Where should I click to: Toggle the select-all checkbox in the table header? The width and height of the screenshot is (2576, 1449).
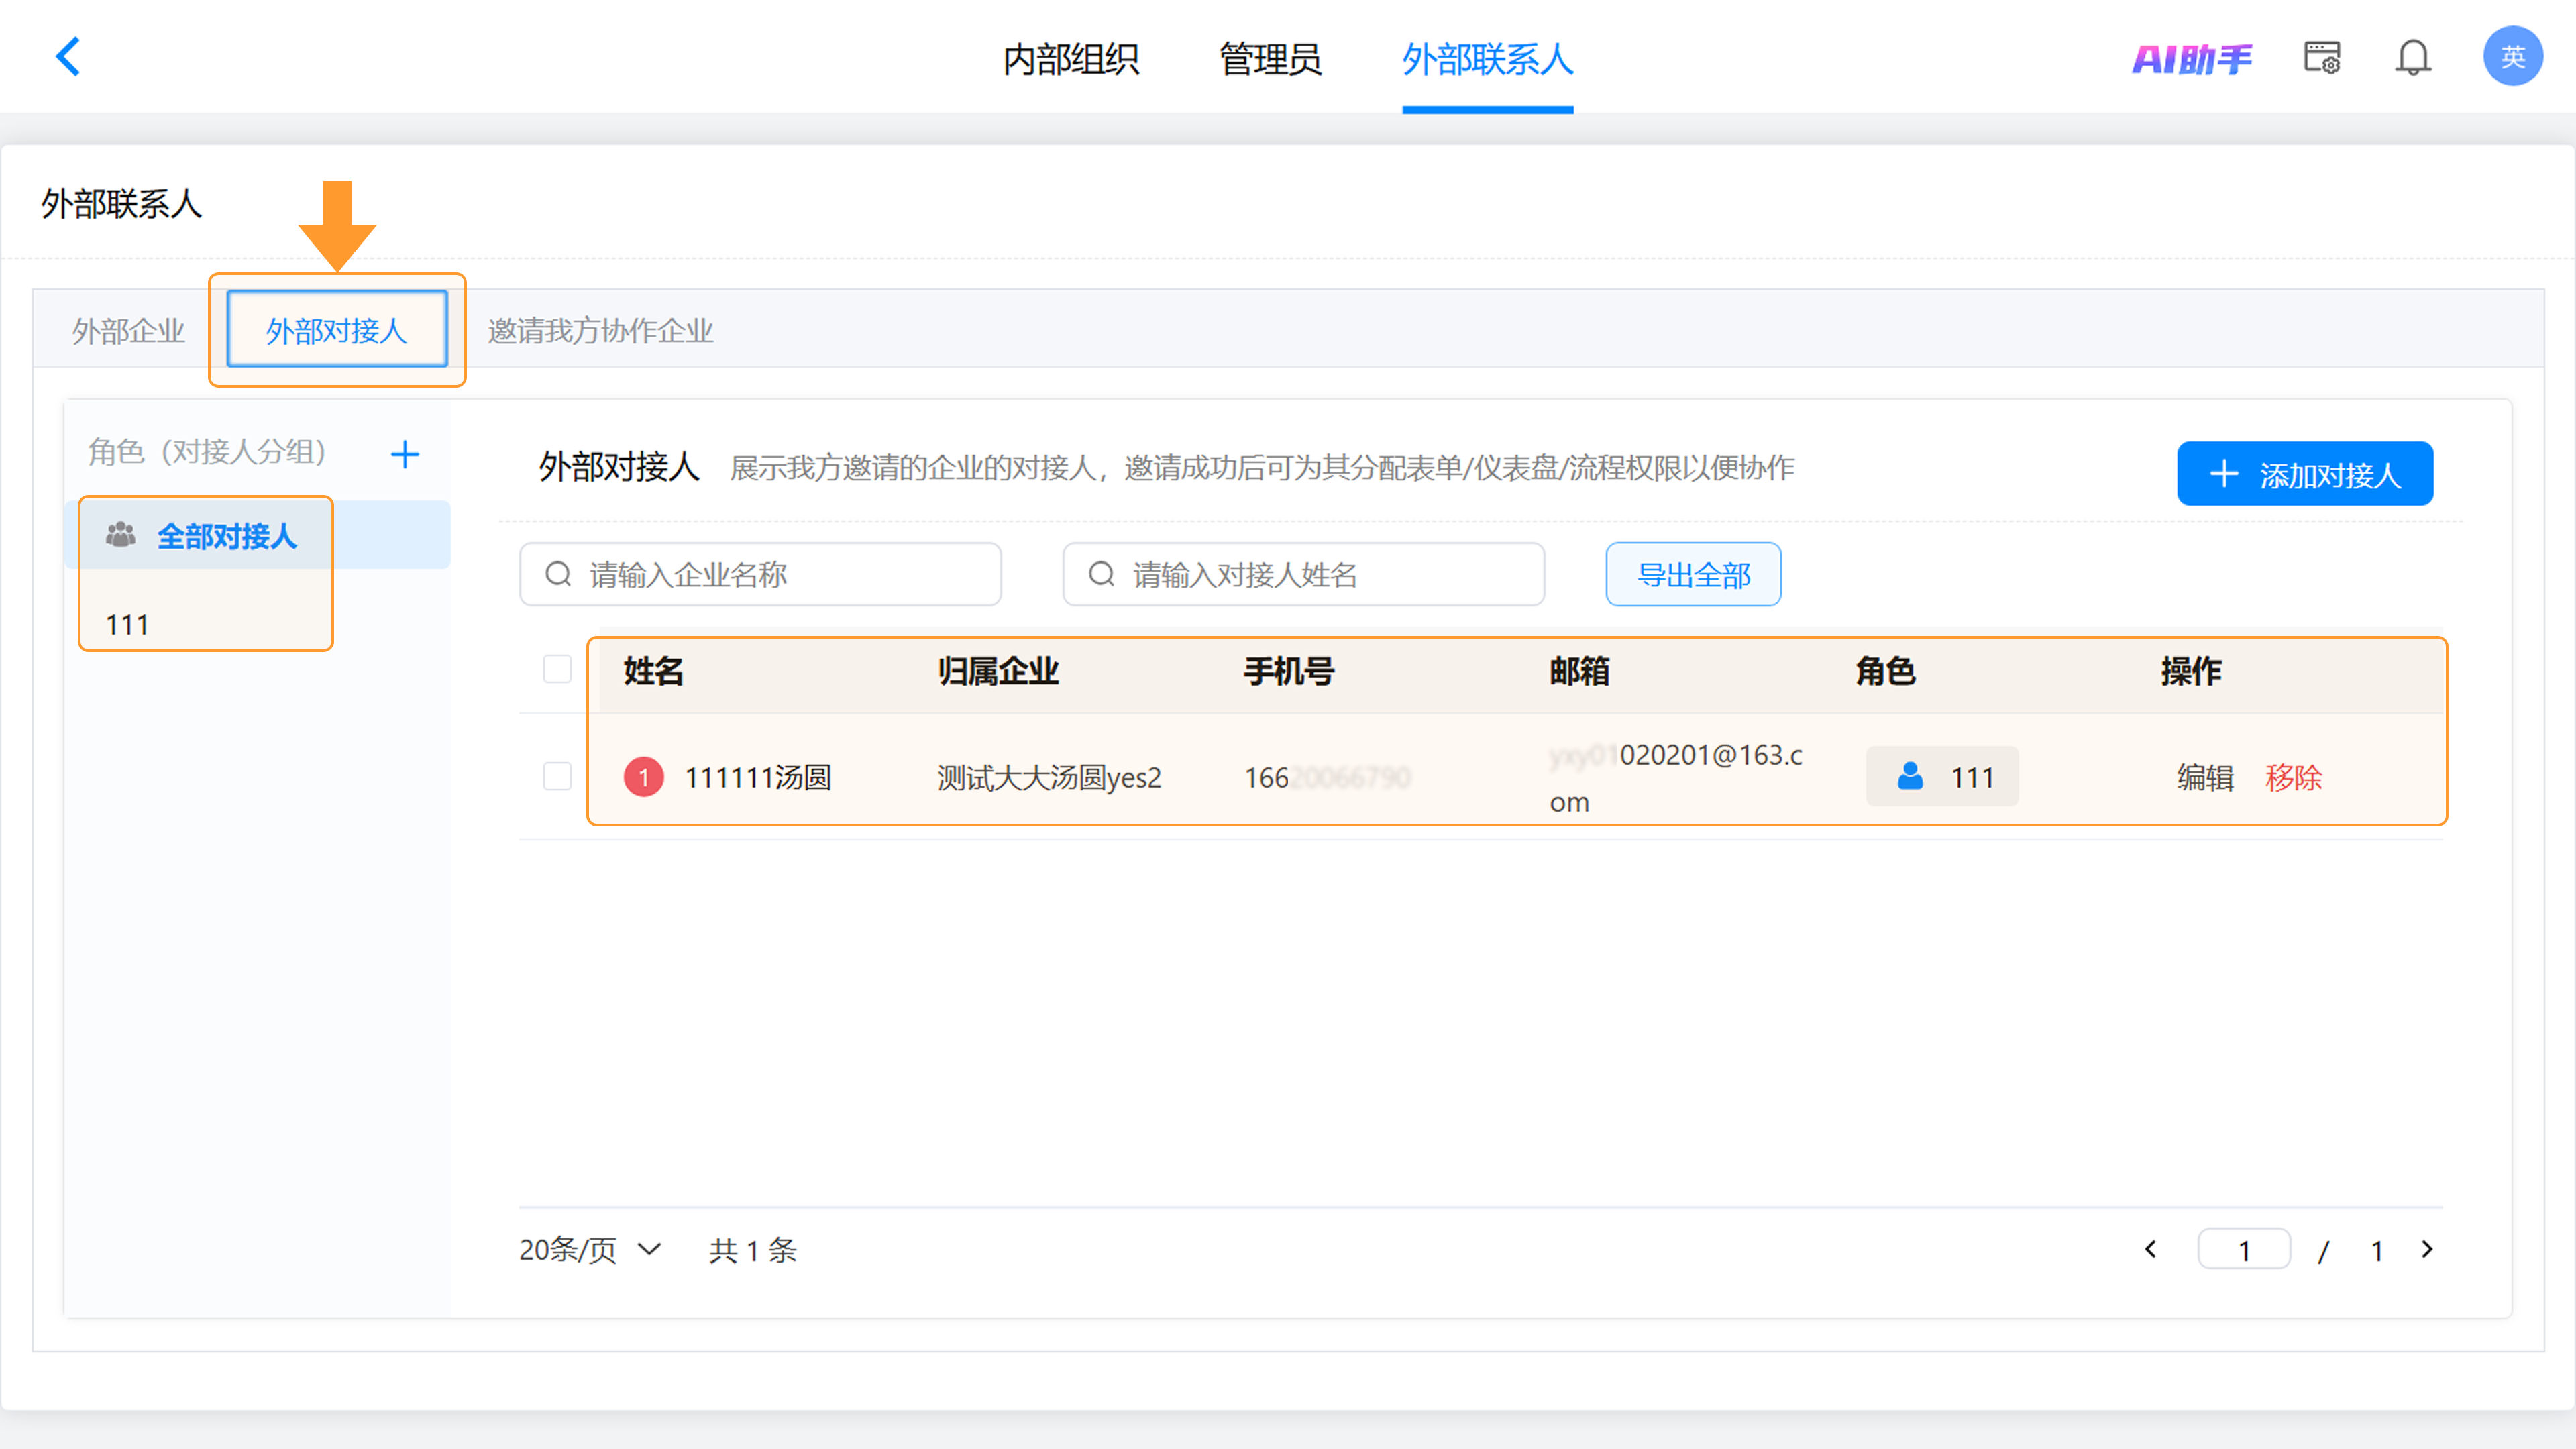pyautogui.click(x=557, y=669)
